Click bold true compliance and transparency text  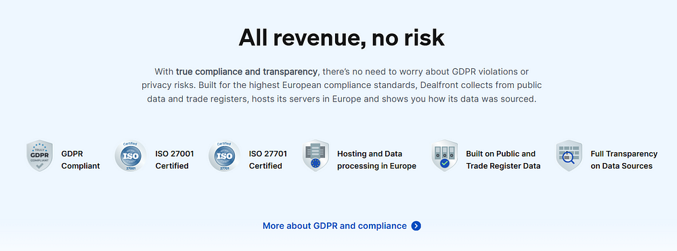pyautogui.click(x=247, y=71)
